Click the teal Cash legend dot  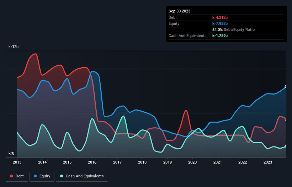tap(62, 176)
